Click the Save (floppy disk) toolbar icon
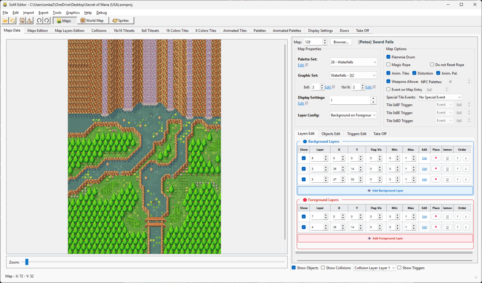 22,20
